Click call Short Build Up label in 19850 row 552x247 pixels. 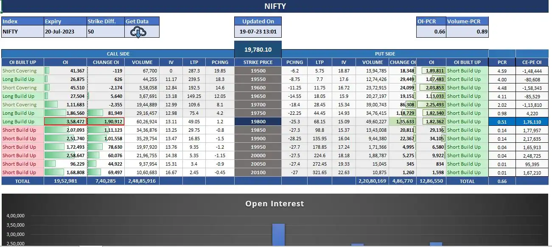coord(19,130)
